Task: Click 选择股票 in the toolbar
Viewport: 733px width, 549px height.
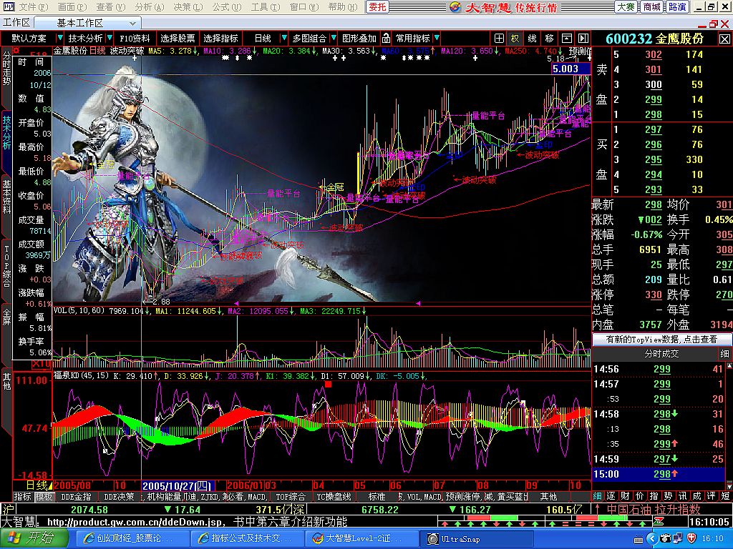Action: point(178,39)
